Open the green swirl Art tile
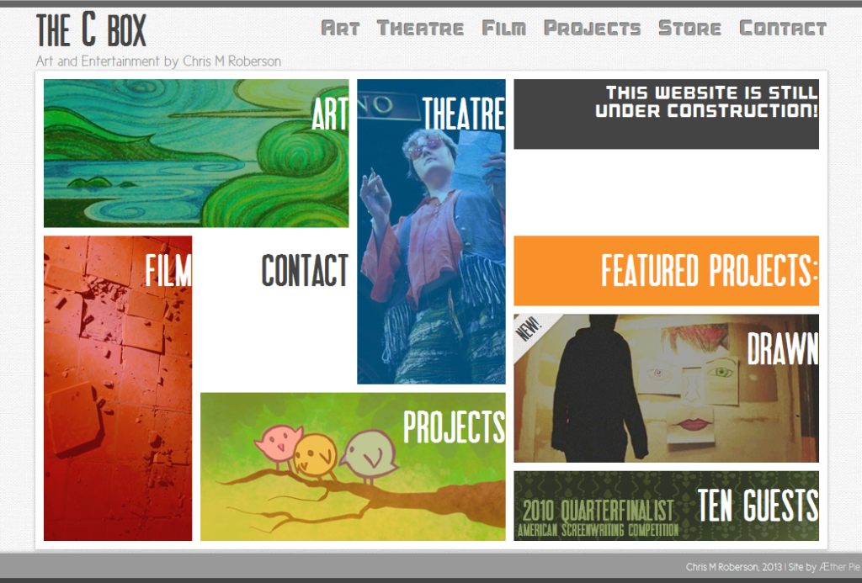The image size is (862, 583). [196, 153]
